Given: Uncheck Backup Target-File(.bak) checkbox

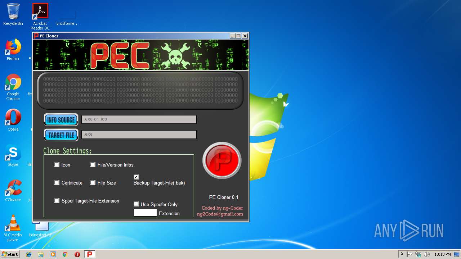Looking at the screenshot, I should click(136, 177).
